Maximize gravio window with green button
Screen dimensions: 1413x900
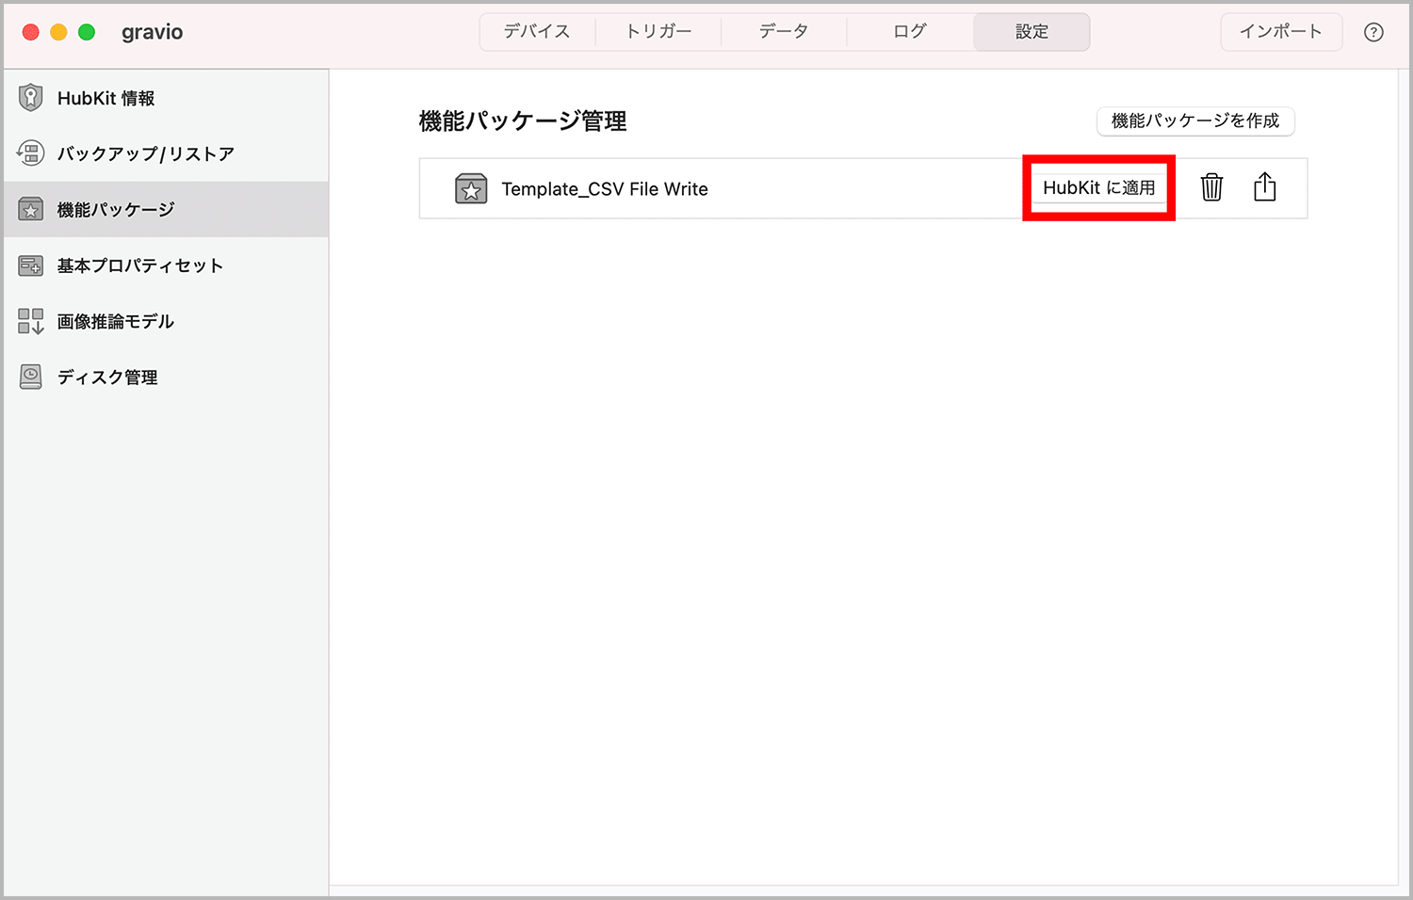pyautogui.click(x=87, y=32)
